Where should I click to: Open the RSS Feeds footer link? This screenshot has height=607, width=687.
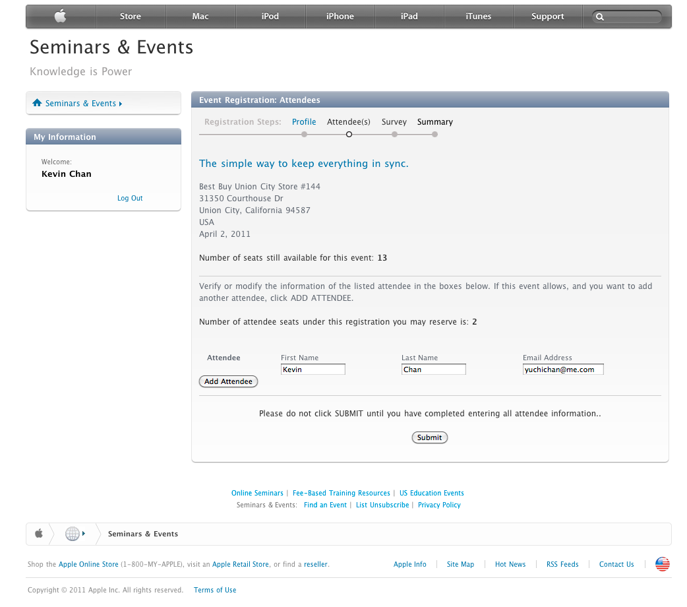click(562, 564)
